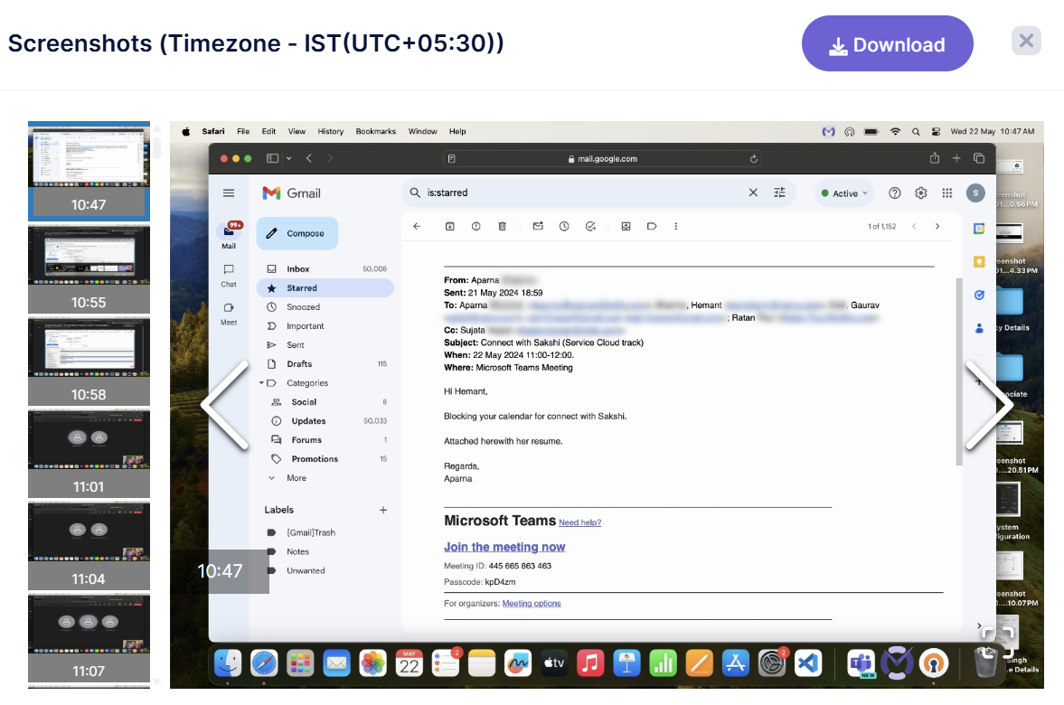Download the screenshots
The image size is (1064, 705).
tap(887, 44)
